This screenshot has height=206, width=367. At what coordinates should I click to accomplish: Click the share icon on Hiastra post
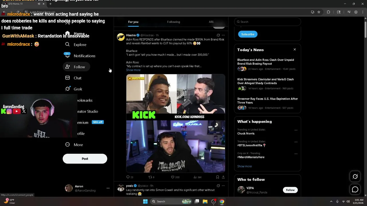pyautogui.click(x=223, y=177)
